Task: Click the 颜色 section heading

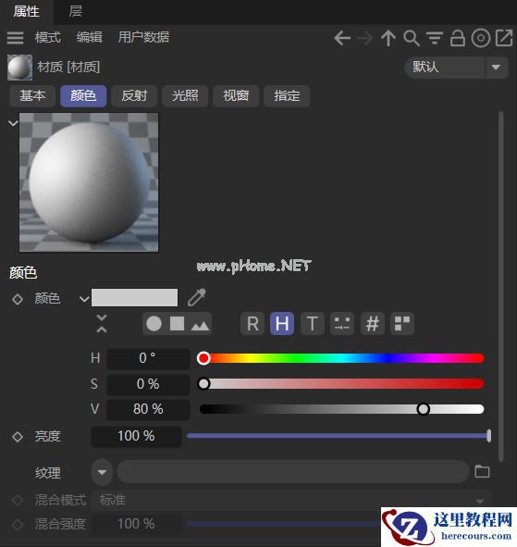Action: [x=23, y=273]
